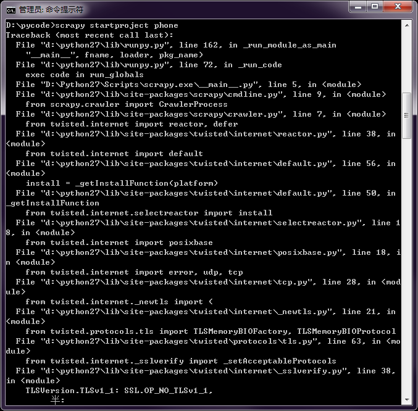Click the scrapy.exe\__main__.py line
Image resolution: width=418 pixels, height=411 pixels.
(188, 85)
